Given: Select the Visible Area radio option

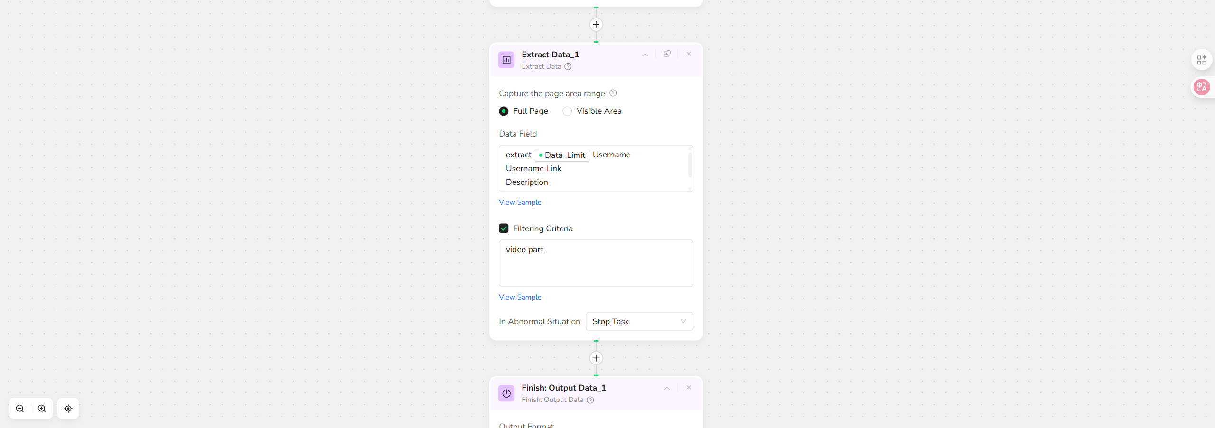Looking at the screenshot, I should [x=567, y=111].
